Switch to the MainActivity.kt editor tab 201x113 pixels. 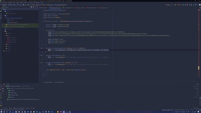coord(44,8)
